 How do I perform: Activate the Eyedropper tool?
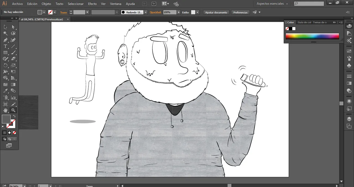6,91
